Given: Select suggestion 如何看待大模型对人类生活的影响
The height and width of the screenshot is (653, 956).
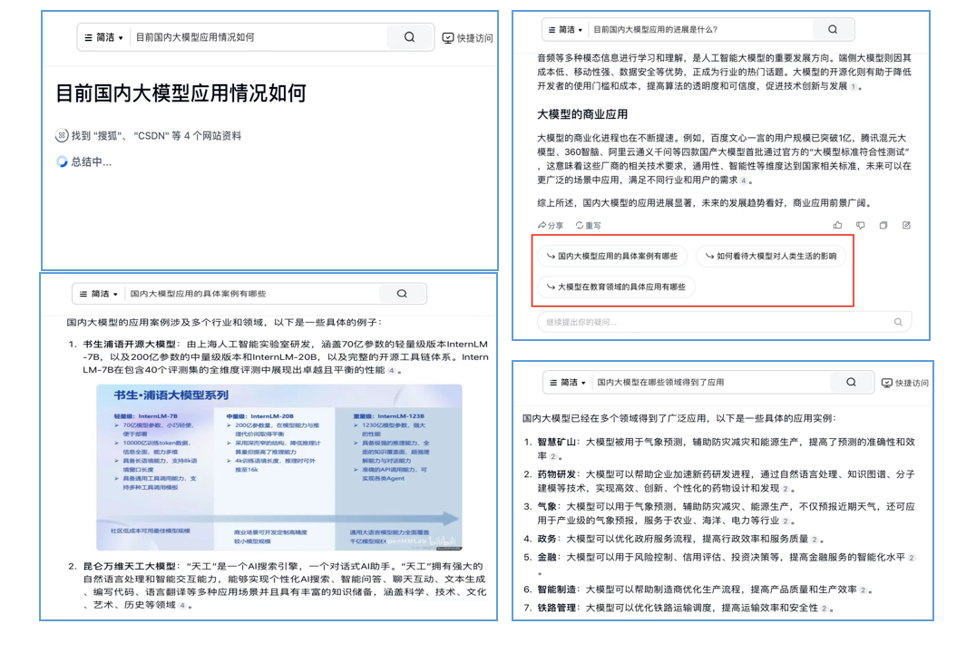Looking at the screenshot, I should click(x=771, y=256).
